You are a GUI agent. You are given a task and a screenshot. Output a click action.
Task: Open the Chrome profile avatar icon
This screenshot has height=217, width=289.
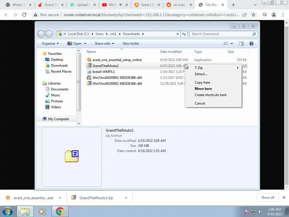274,15
